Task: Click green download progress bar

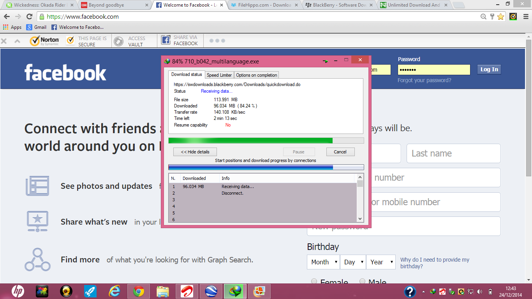Action: pyautogui.click(x=266, y=141)
